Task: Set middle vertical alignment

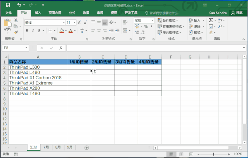Action: 99,23
